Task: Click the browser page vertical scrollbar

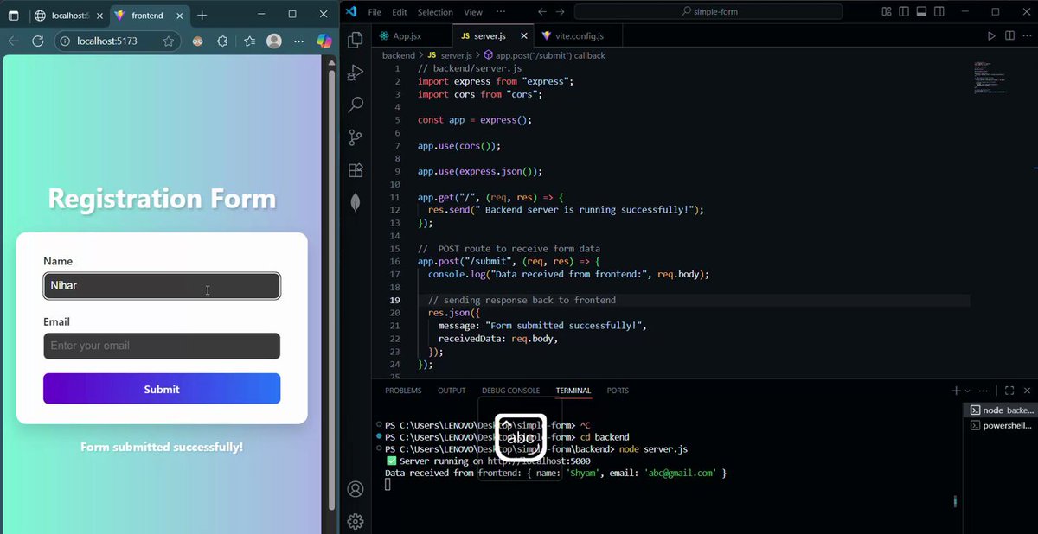Action: pyautogui.click(x=330, y=290)
